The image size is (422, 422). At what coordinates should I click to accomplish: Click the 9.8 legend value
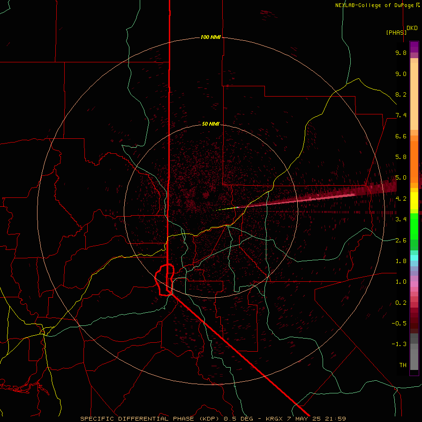[401, 53]
